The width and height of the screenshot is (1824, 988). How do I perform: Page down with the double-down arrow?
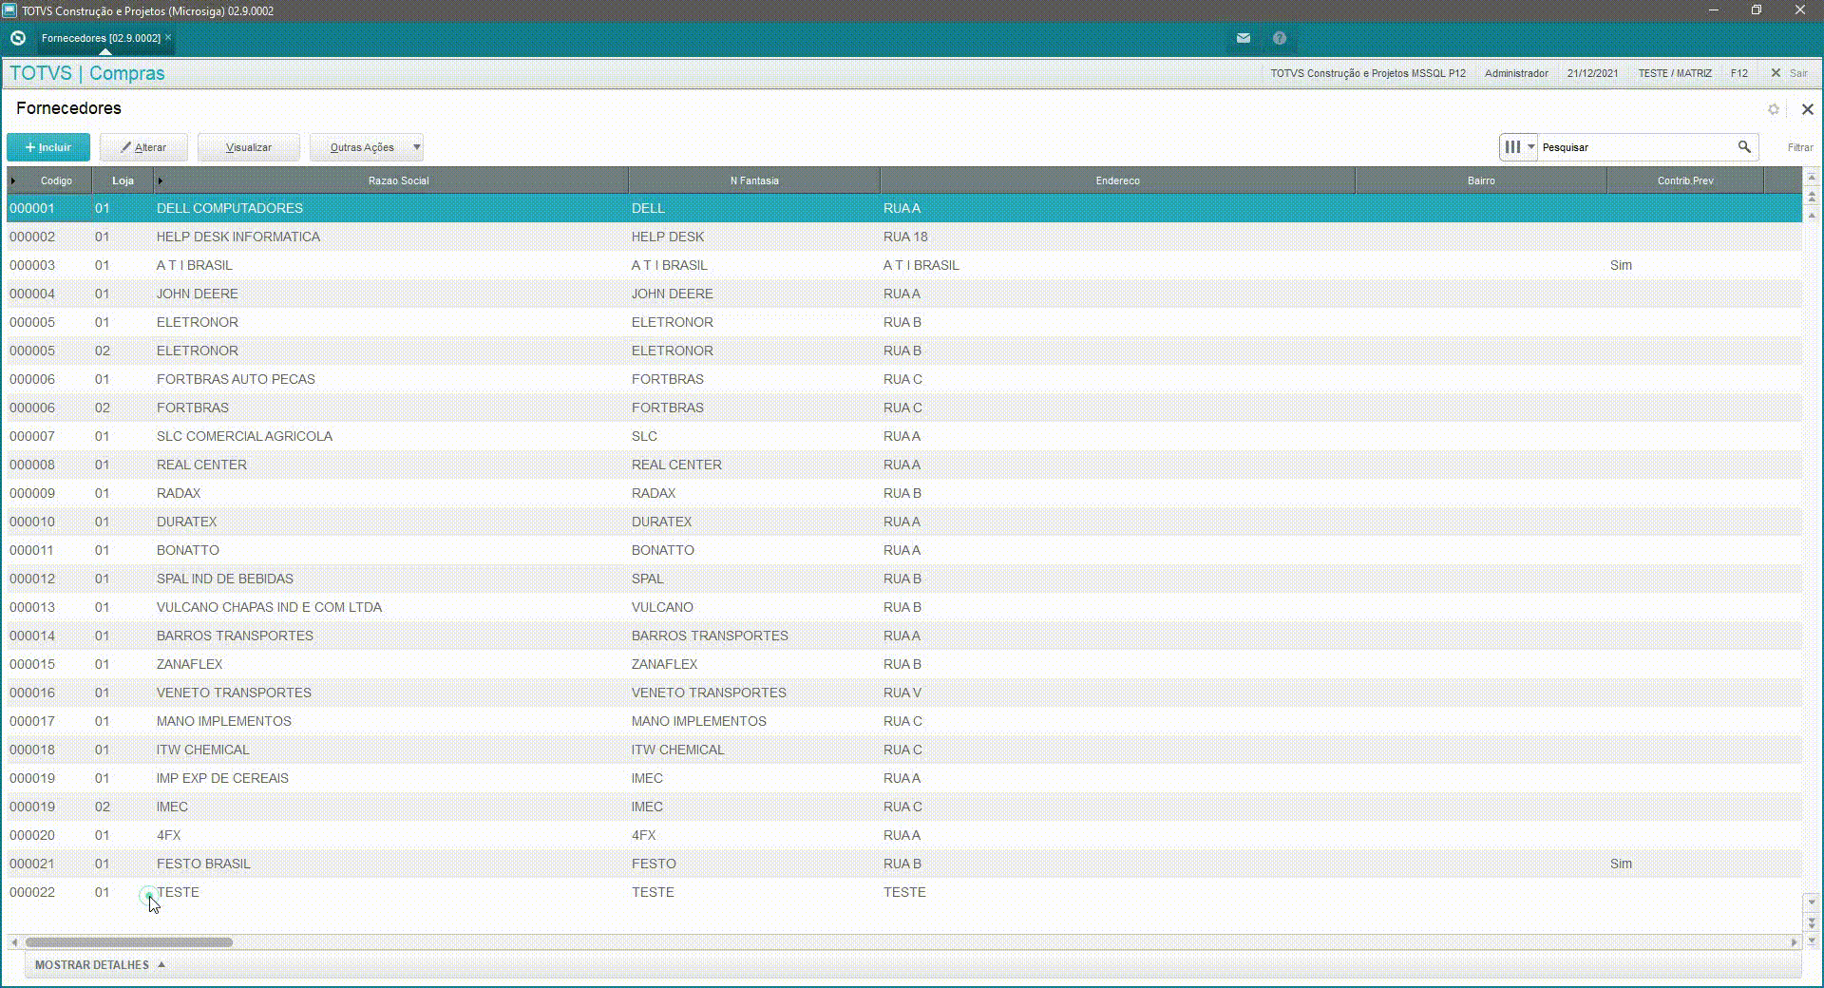1812,921
